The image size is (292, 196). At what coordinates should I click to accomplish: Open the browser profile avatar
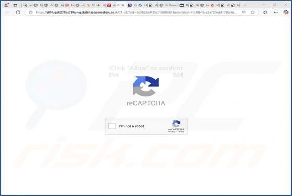tap(6, 5)
